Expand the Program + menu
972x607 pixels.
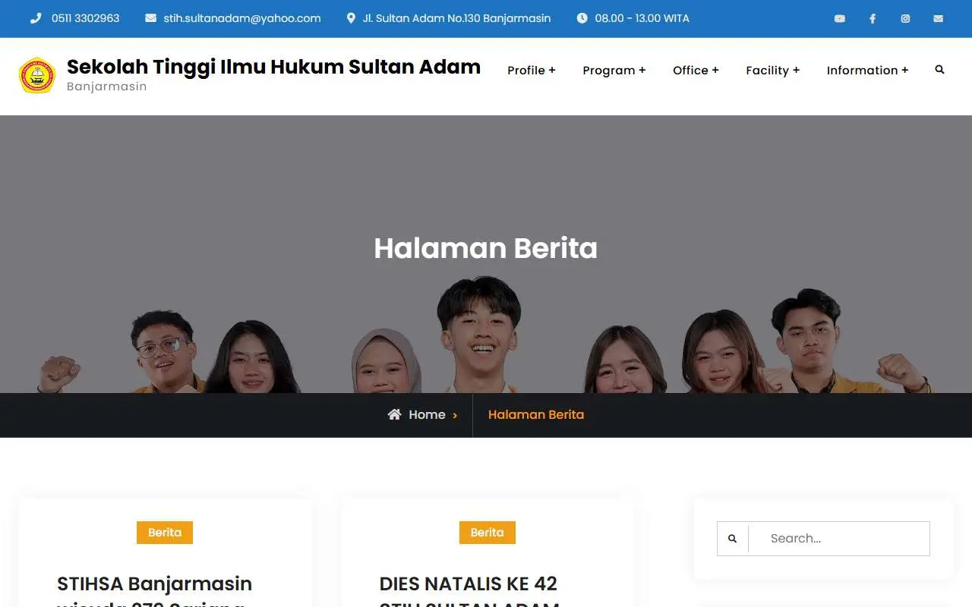tap(614, 70)
